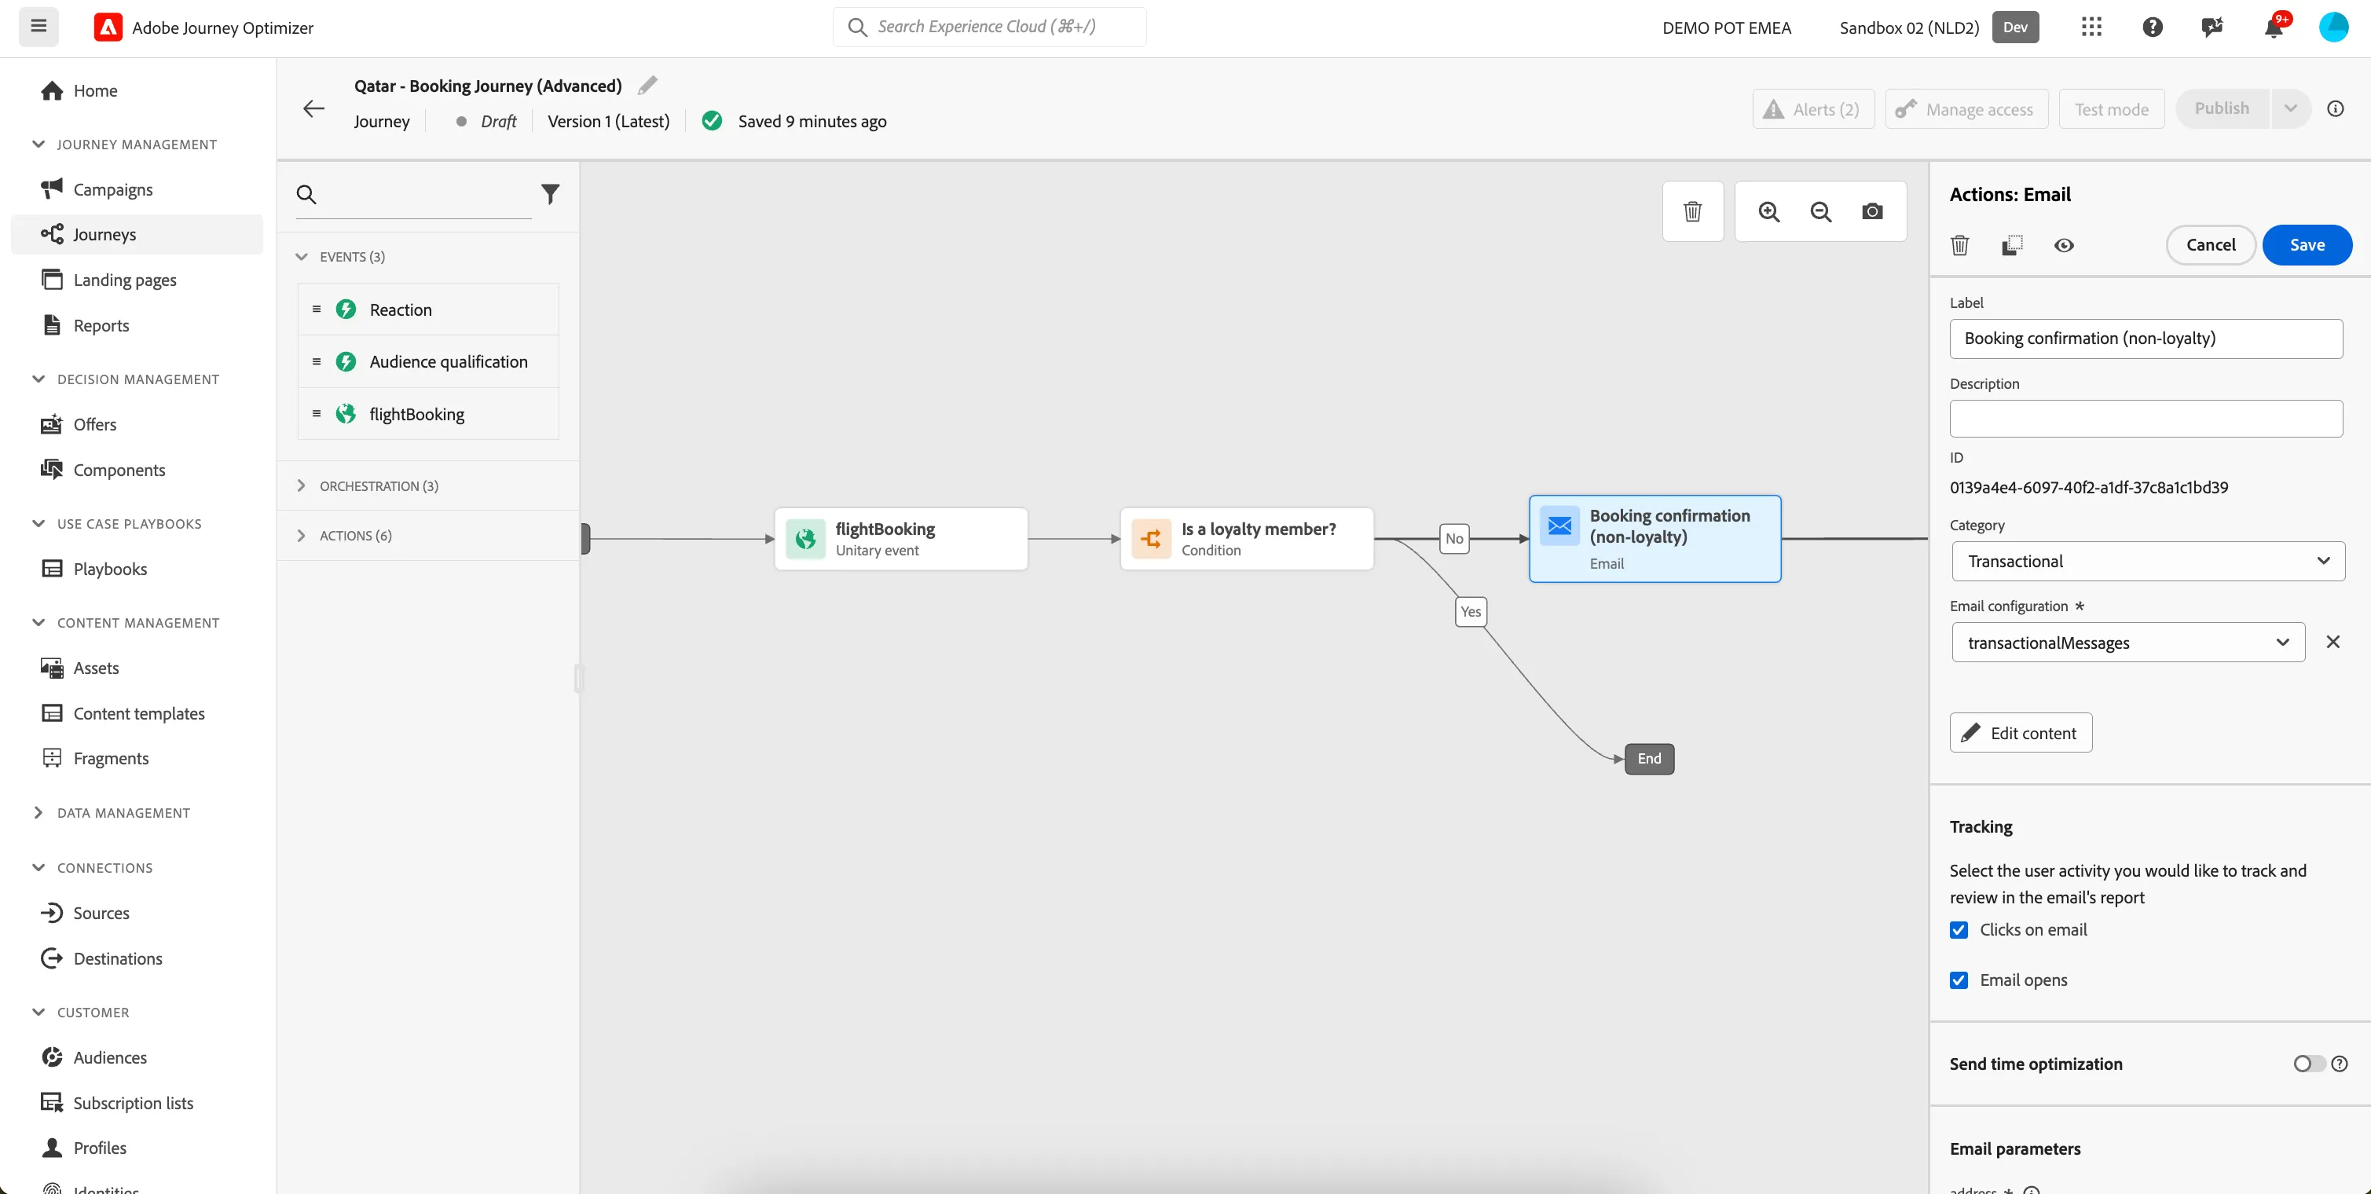Open the feedback chat icon in header
Viewport: 2371px width, 1194px height.
pos(2212,27)
